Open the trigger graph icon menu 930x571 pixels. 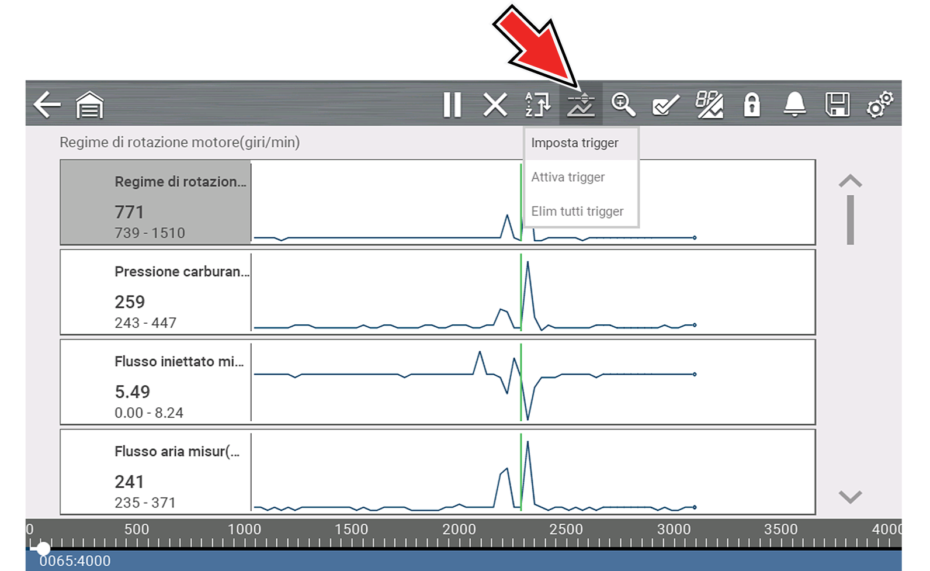pos(581,105)
